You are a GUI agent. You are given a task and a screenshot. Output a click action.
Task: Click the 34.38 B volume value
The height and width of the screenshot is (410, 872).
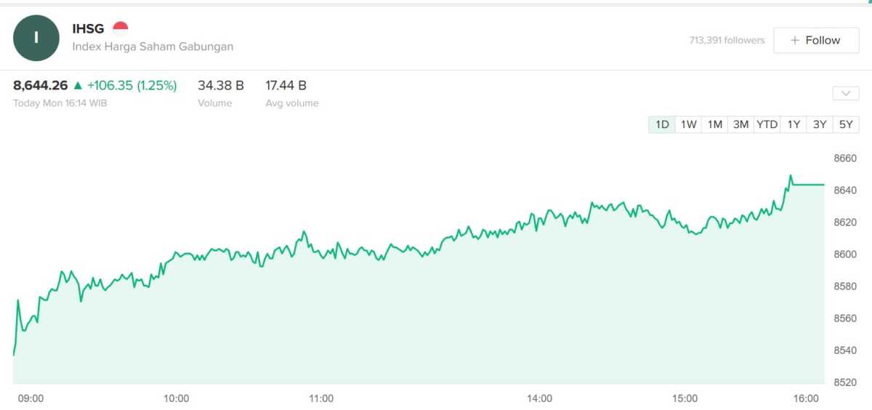click(x=221, y=86)
